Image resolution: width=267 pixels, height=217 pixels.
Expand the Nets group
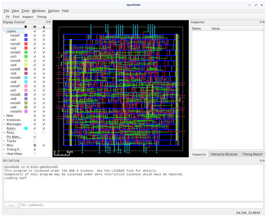tap(4, 116)
